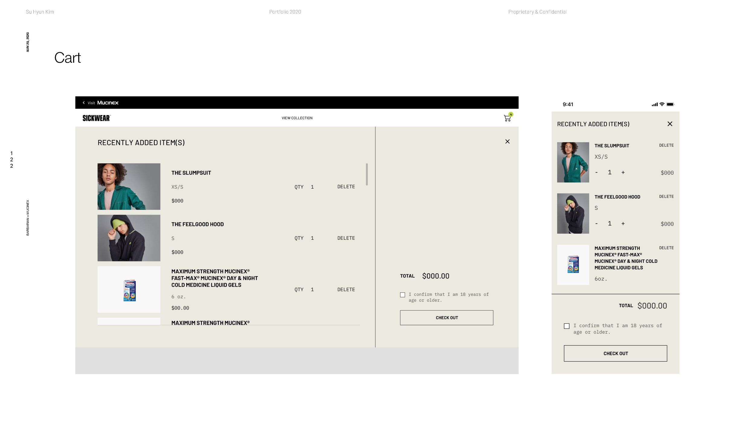This screenshot has width=755, height=425.
Task: Delete the Mucinex gels in the mobile cart
Action: coord(666,248)
